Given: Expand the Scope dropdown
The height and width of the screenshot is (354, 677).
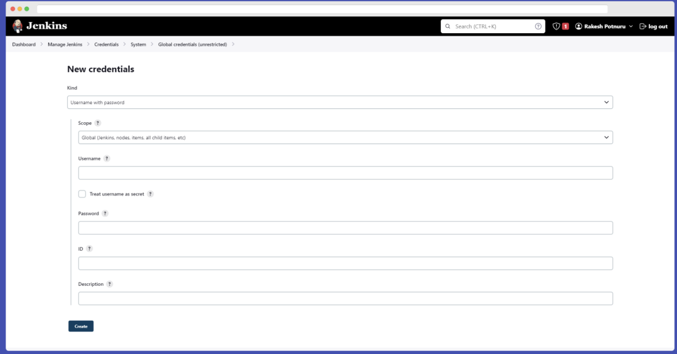Looking at the screenshot, I should (x=345, y=137).
